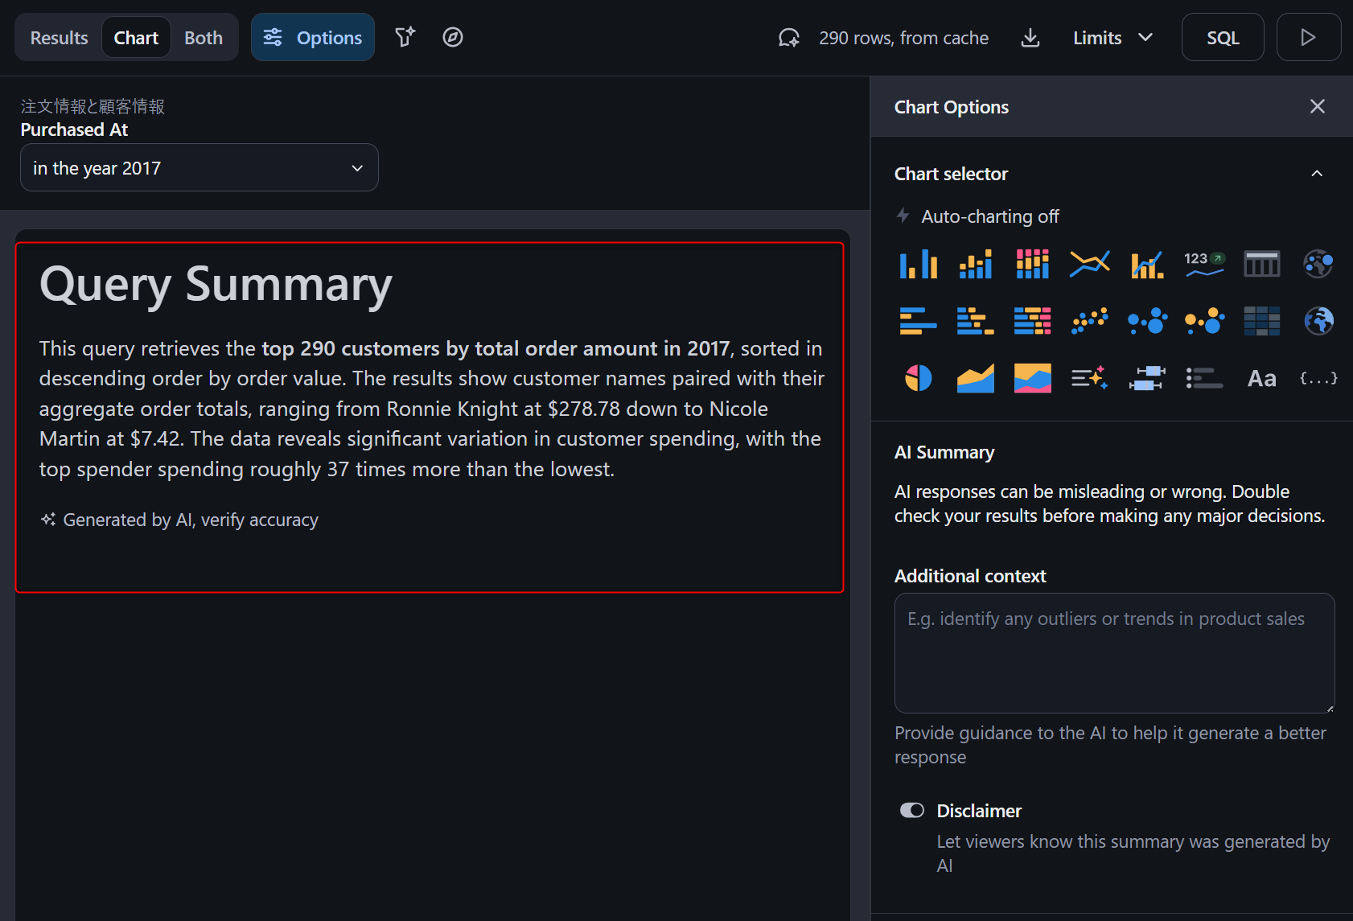
Task: Pick the scatter plot chart type
Action: [x=1089, y=321]
